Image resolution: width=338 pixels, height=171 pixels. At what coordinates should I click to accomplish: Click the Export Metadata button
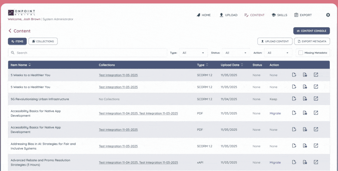(312, 41)
